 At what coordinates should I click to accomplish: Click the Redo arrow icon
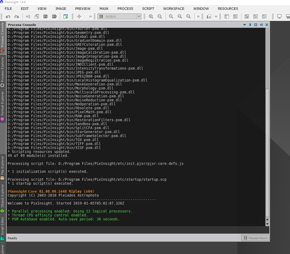(x=17, y=17)
